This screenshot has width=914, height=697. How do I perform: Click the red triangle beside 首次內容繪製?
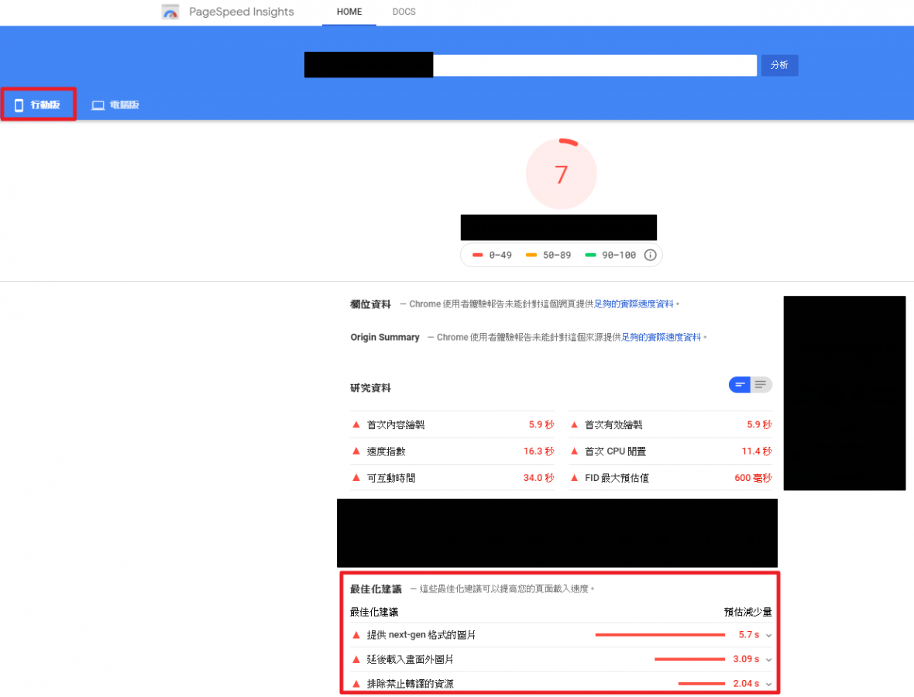click(356, 425)
